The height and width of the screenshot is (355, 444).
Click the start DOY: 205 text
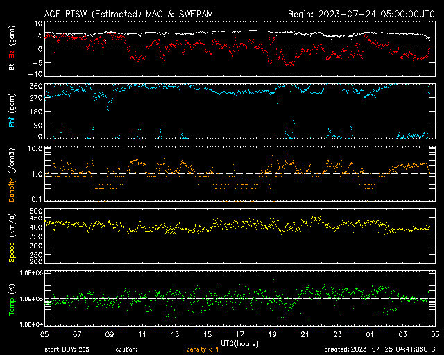pos(67,349)
